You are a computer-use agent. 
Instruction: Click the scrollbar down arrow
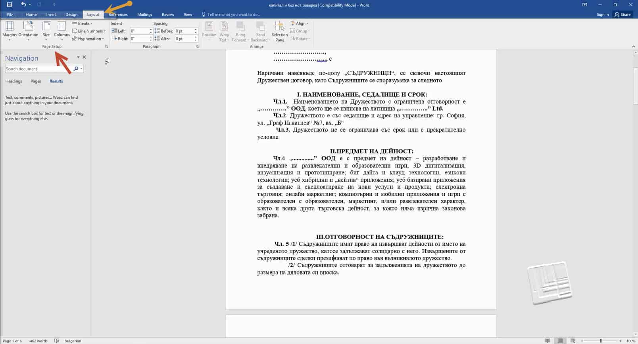[x=635, y=335]
